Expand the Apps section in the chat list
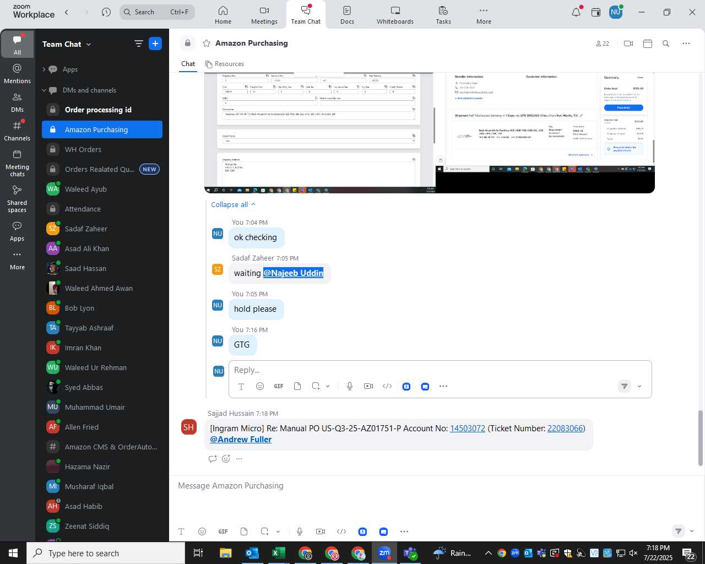Image resolution: width=705 pixels, height=564 pixels. coord(44,69)
